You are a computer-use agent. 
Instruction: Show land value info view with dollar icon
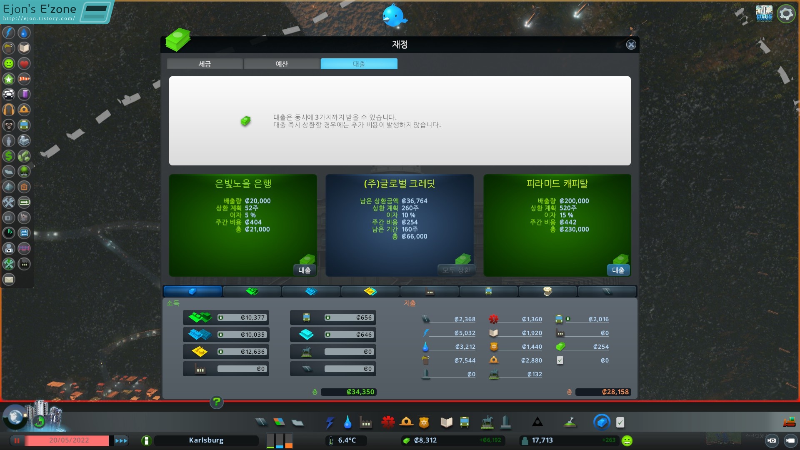point(9,156)
